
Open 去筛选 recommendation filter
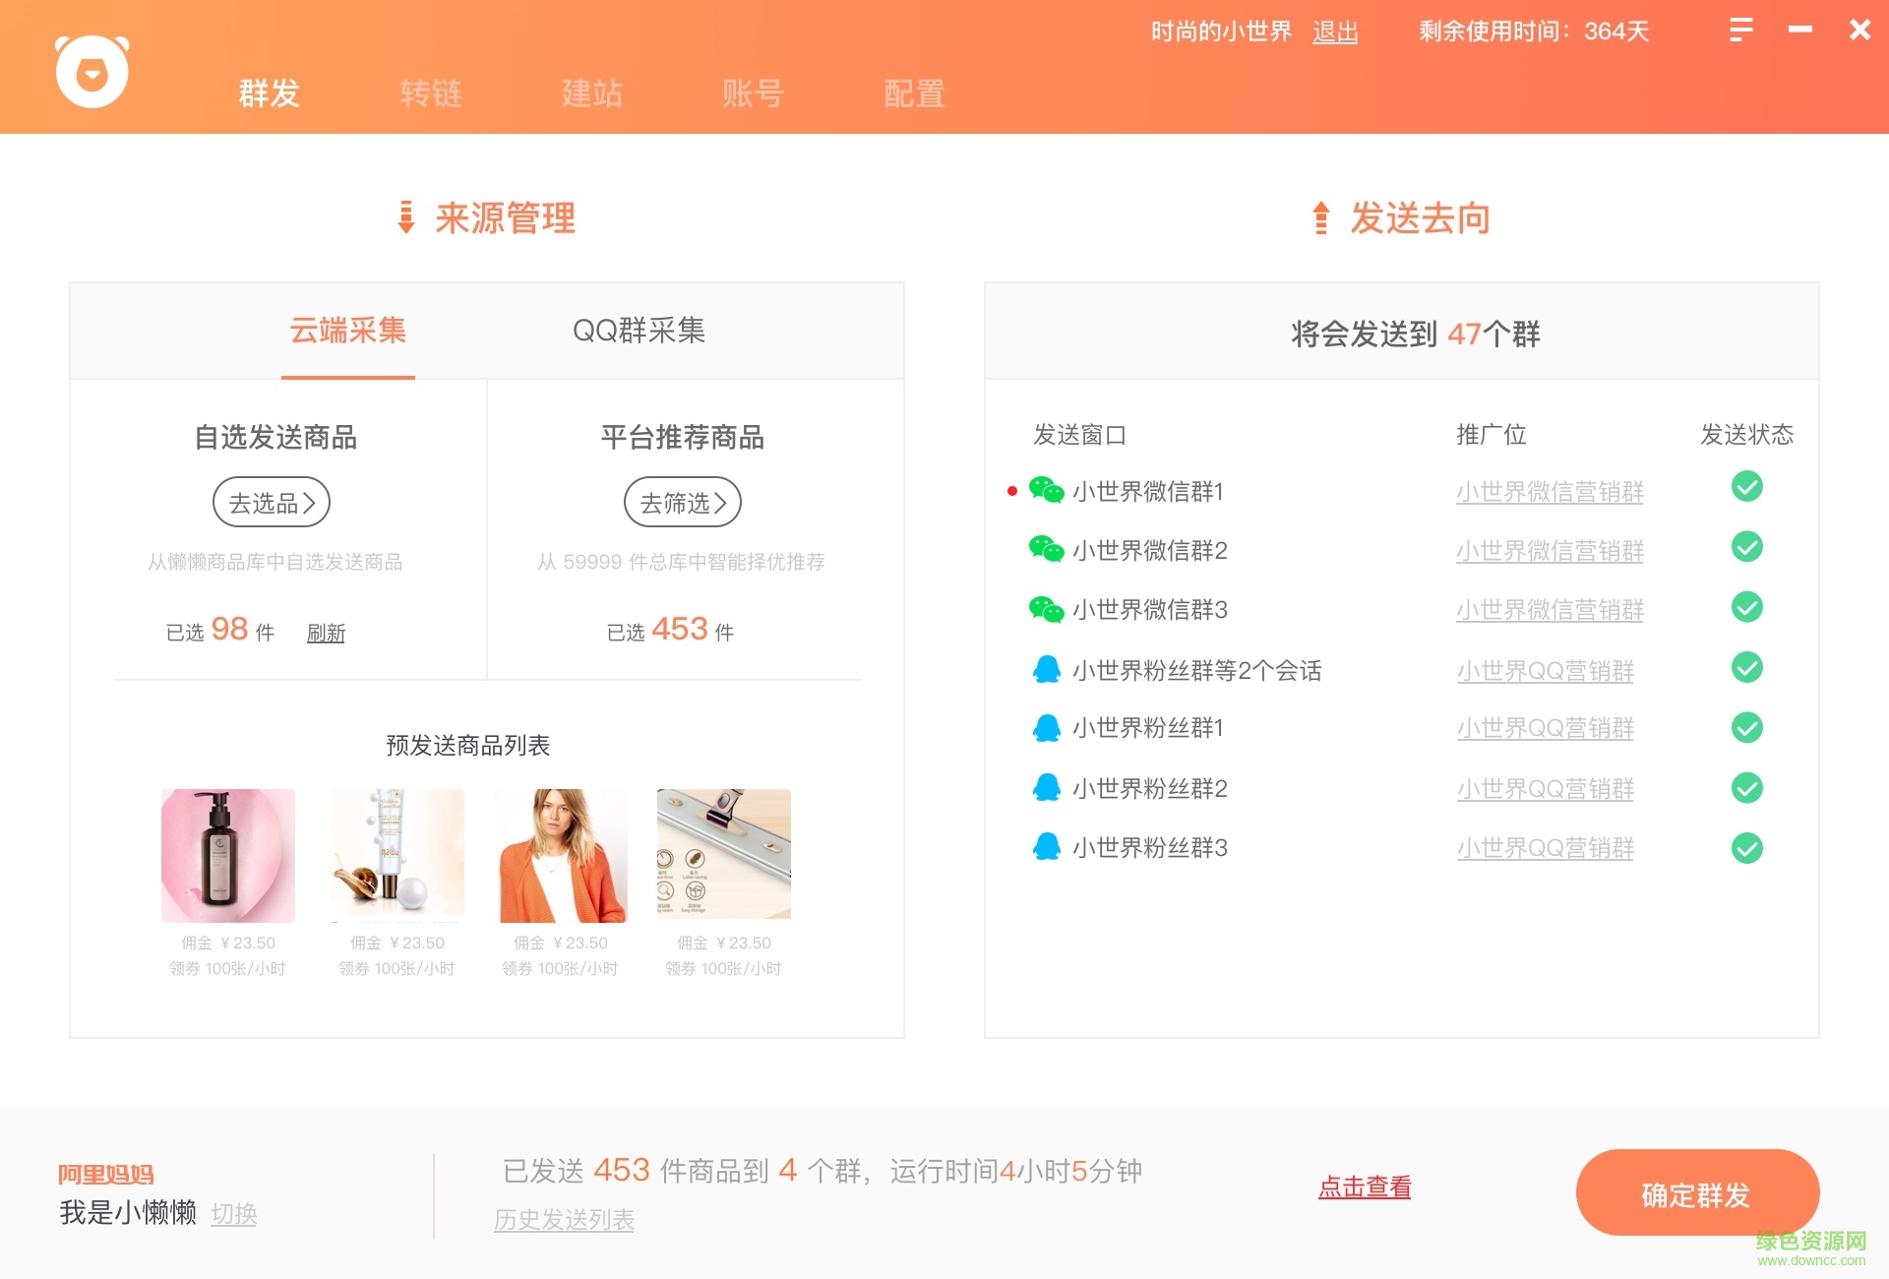coord(683,502)
